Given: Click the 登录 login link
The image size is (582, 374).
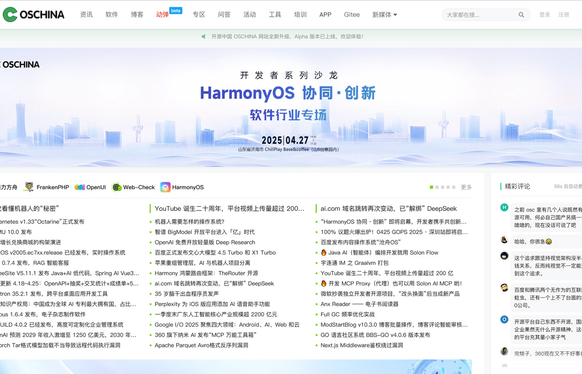Looking at the screenshot, I should pos(545,15).
